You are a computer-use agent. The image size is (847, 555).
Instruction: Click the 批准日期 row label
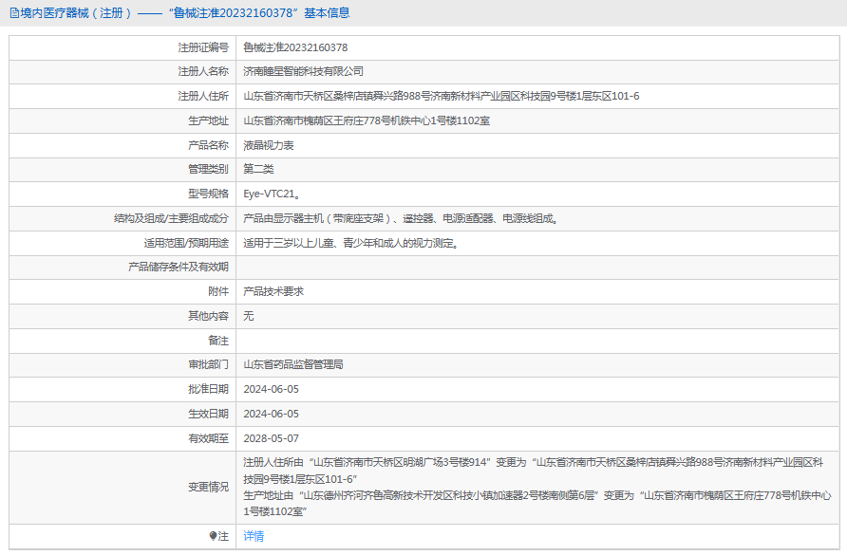(x=208, y=389)
